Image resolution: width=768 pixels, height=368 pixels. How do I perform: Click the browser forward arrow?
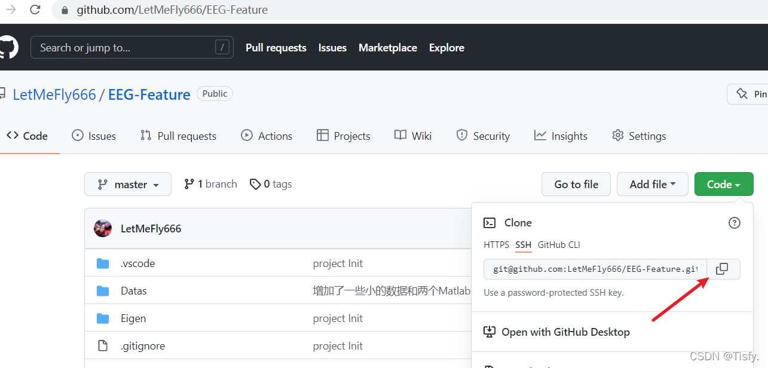coord(11,10)
